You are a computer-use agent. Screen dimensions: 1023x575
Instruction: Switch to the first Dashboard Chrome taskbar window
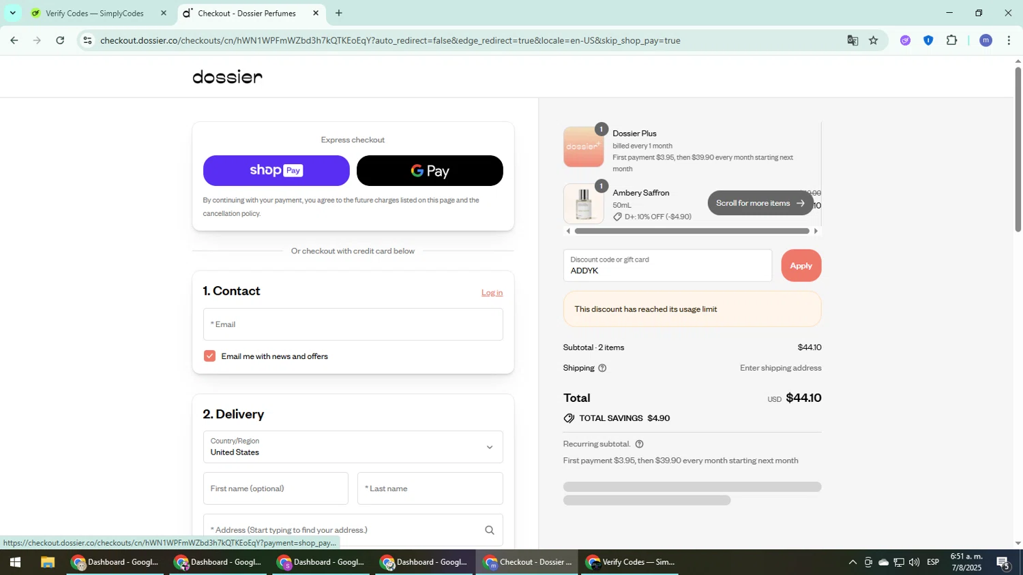(115, 562)
